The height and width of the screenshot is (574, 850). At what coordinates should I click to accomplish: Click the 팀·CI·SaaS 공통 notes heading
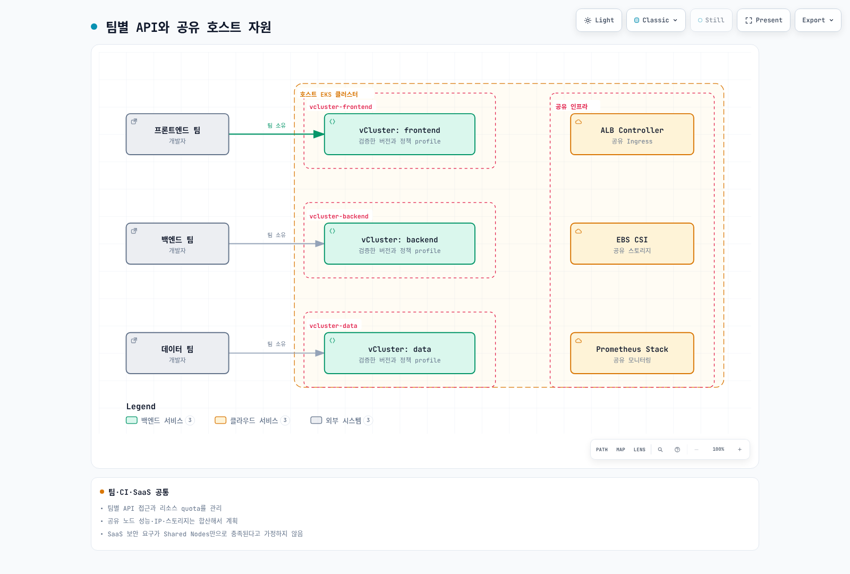click(139, 492)
